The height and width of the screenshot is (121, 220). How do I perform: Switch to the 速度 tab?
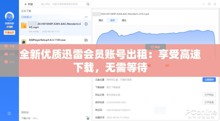coord(112,20)
